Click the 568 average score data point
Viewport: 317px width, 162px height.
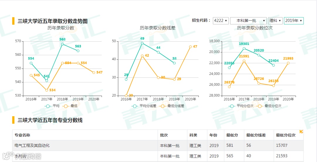(63, 44)
